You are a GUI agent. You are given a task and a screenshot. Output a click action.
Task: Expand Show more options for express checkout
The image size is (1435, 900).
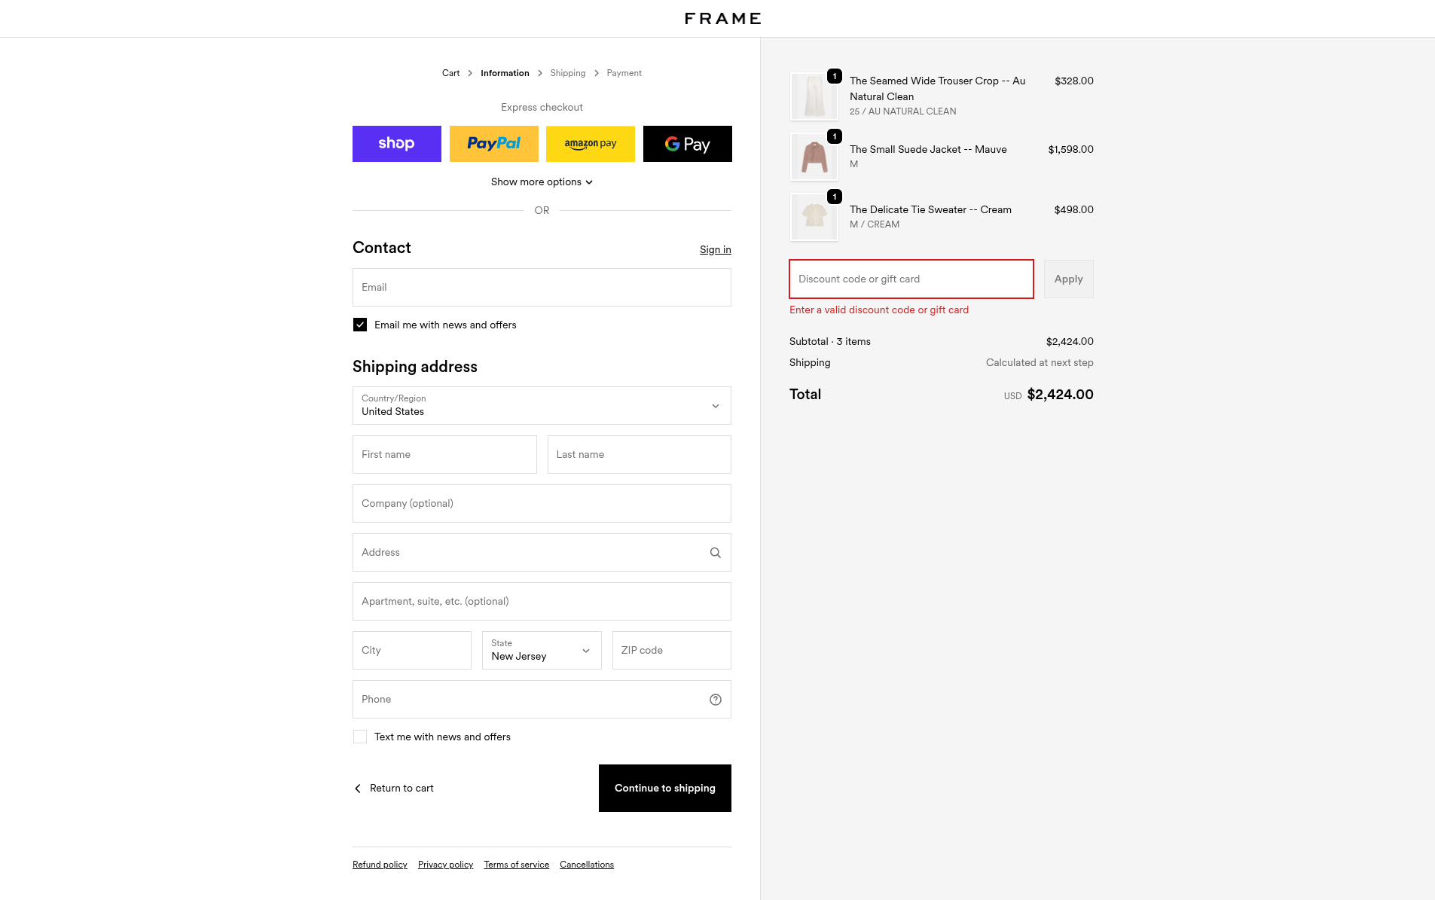click(x=542, y=182)
